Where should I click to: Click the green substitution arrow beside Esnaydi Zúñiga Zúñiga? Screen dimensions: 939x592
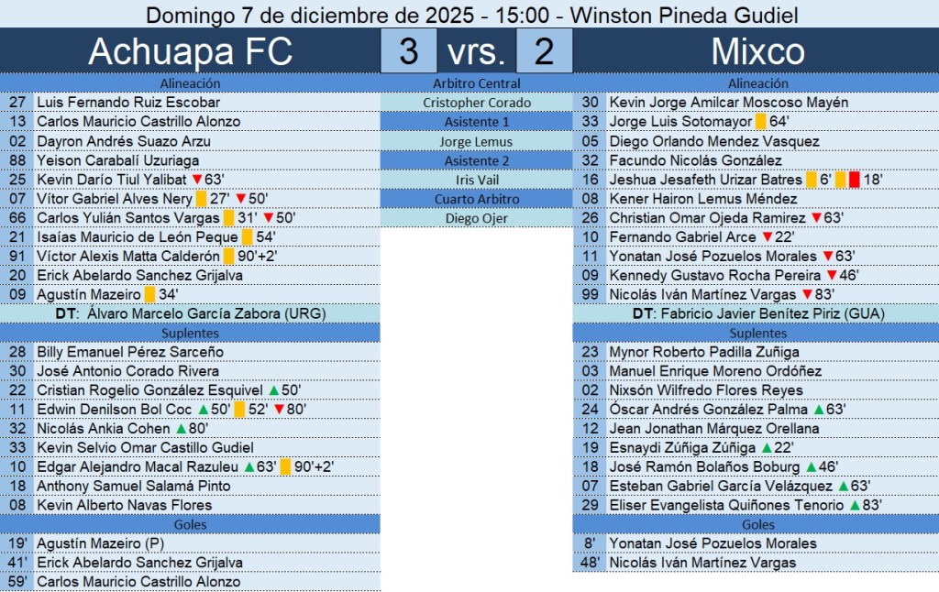[x=767, y=448]
